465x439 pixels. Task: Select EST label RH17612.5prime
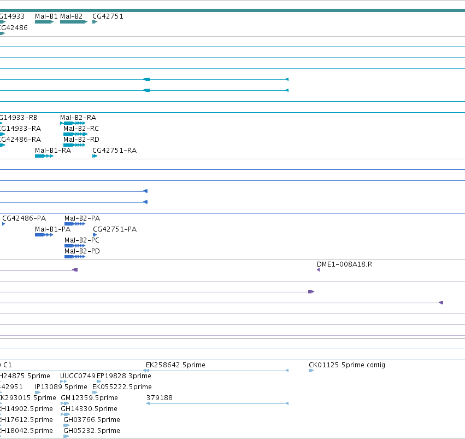26,420
